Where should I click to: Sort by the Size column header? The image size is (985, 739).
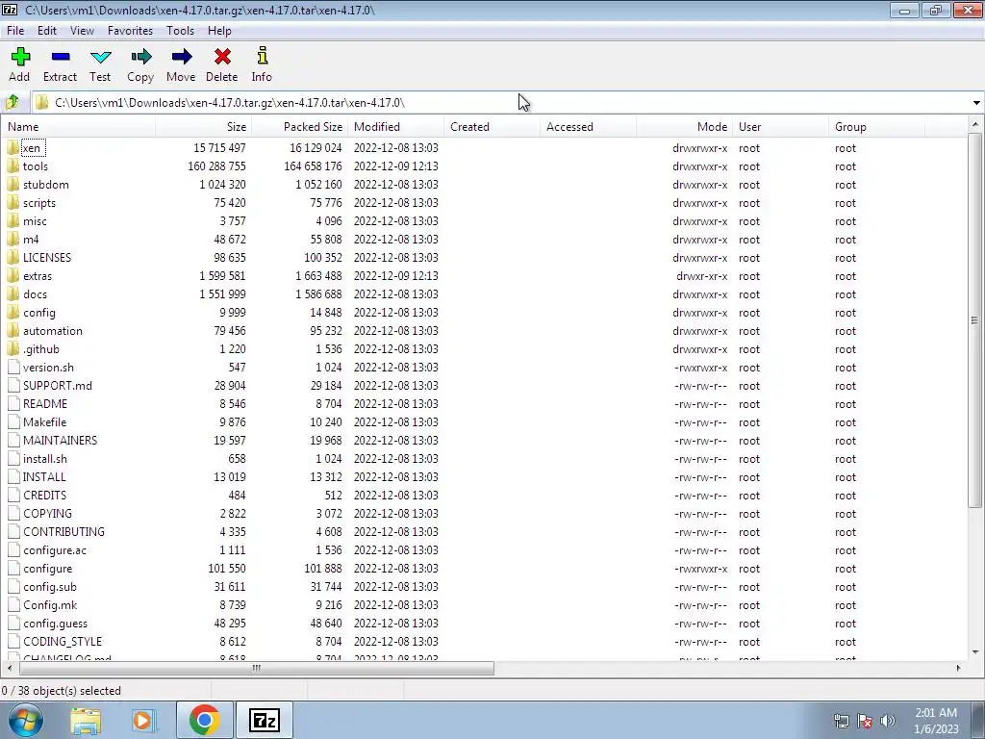204,126
